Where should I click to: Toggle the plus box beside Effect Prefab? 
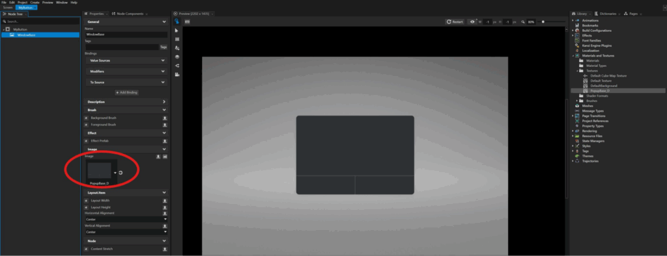click(x=87, y=141)
